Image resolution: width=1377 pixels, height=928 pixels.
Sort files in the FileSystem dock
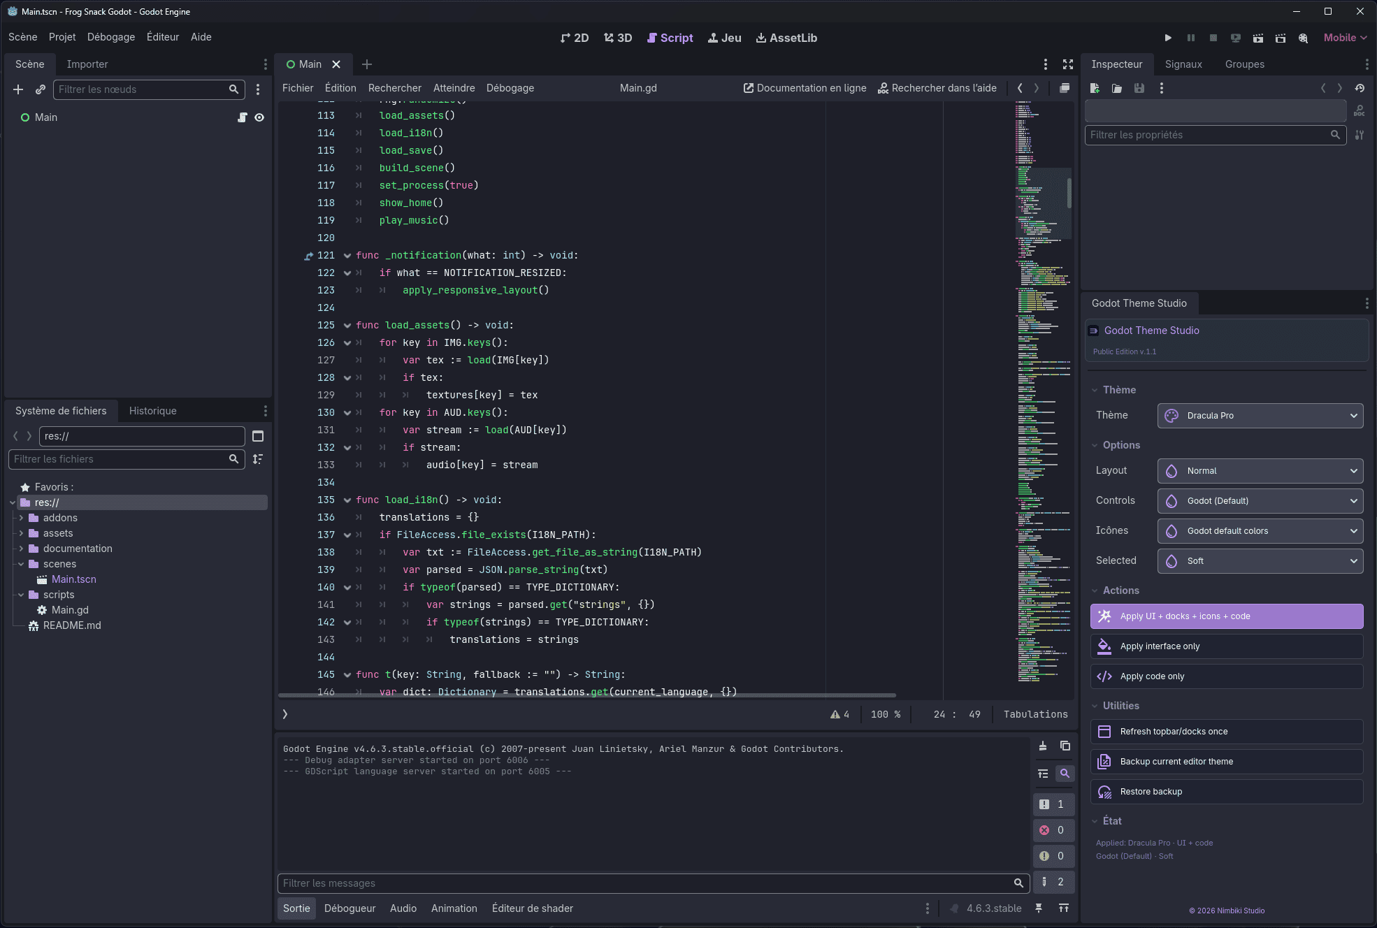(258, 459)
